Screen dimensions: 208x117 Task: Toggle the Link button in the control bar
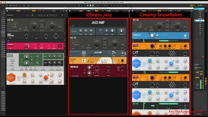pyautogui.click(x=3, y=6)
